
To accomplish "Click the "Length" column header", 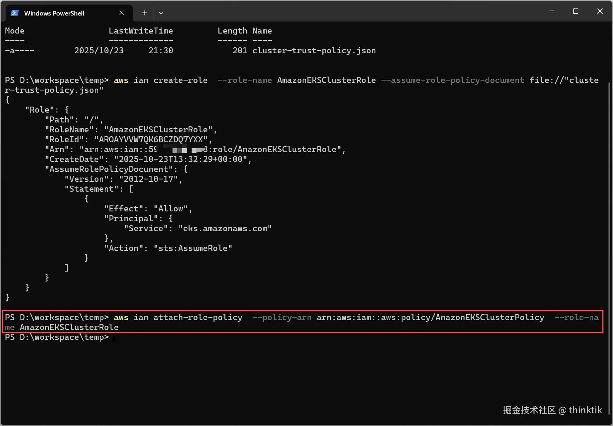I will tap(232, 31).
